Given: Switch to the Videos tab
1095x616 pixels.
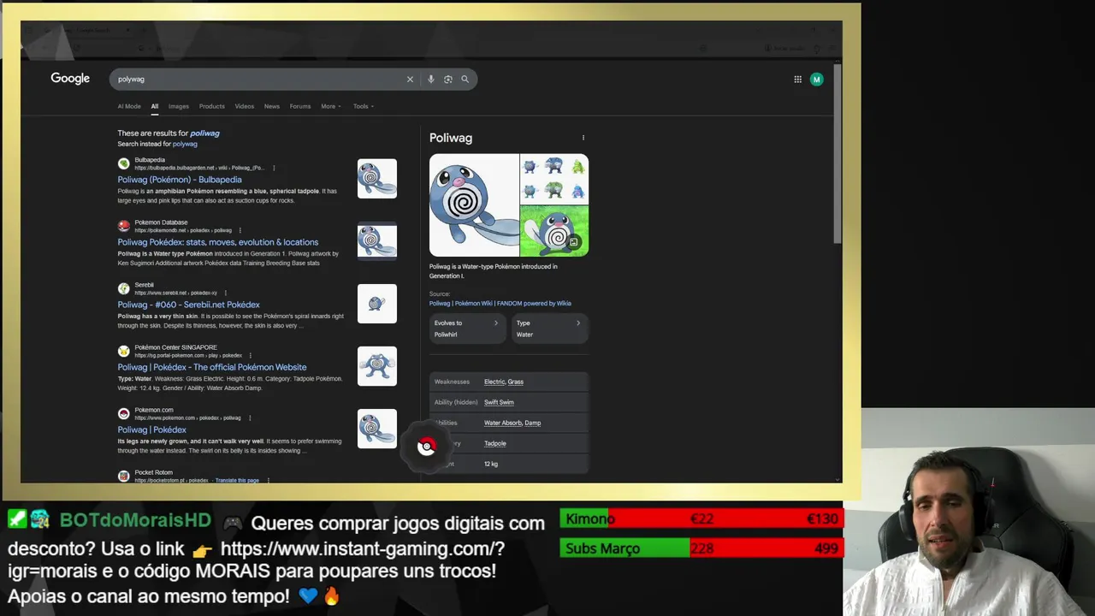Looking at the screenshot, I should [x=245, y=107].
